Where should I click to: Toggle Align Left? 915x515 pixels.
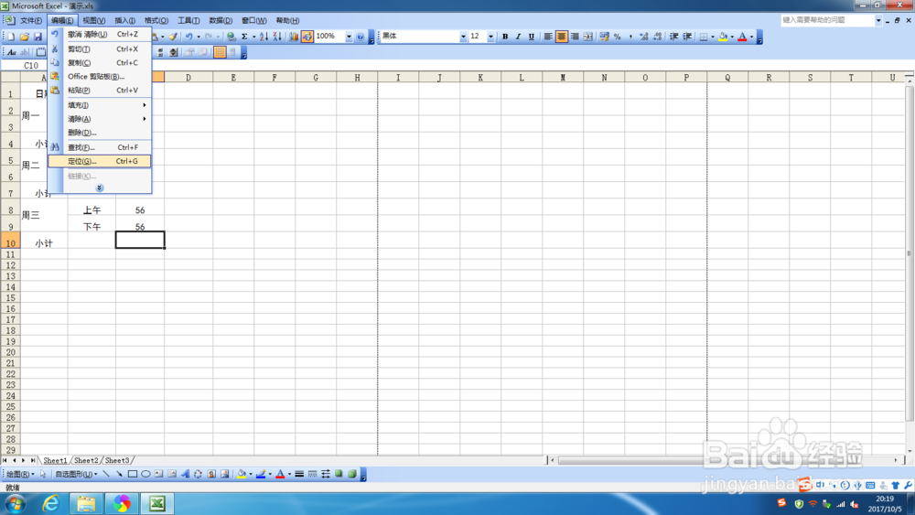[x=548, y=37]
